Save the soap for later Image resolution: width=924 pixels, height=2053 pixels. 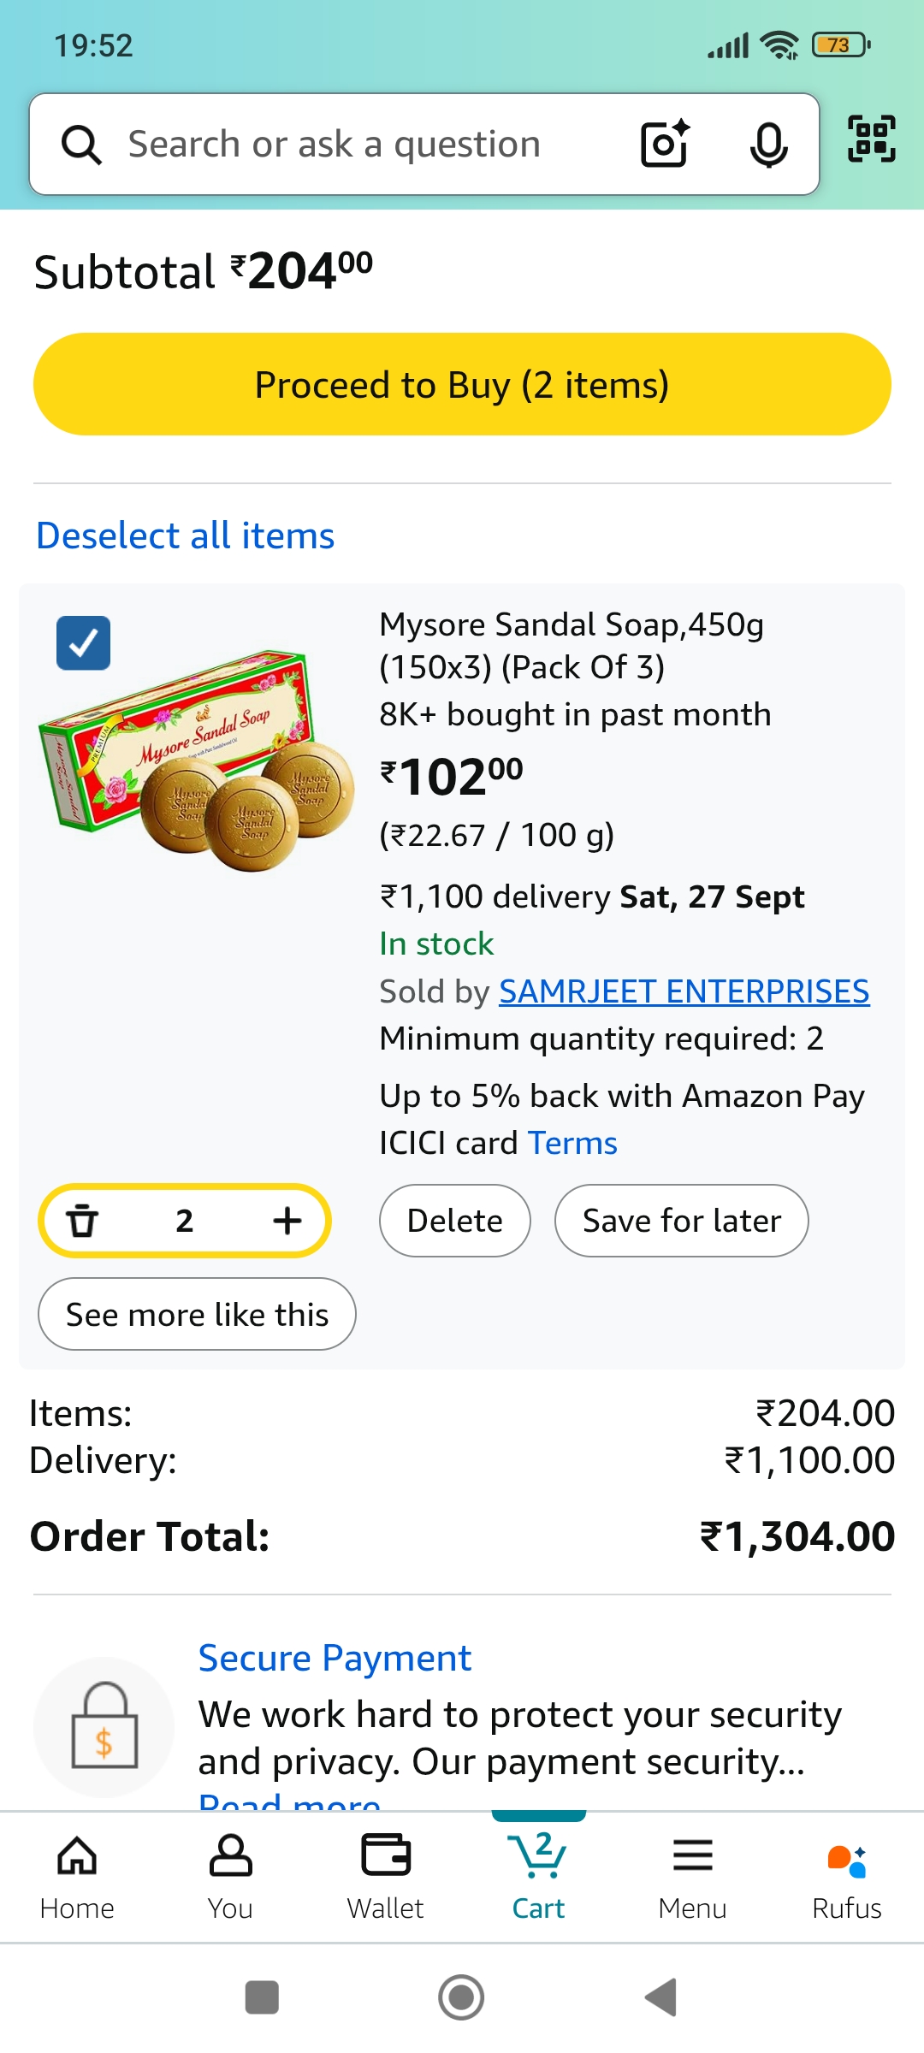pos(681,1221)
